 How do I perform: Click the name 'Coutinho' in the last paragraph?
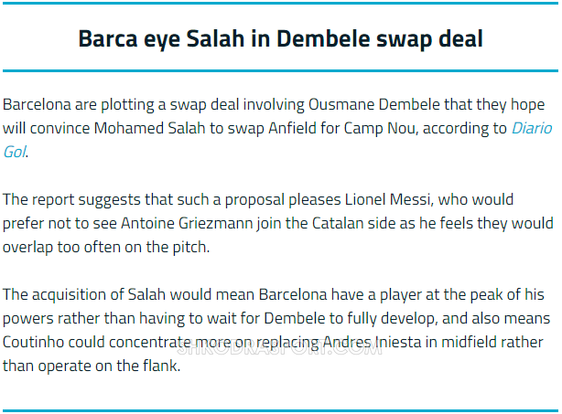point(33,342)
